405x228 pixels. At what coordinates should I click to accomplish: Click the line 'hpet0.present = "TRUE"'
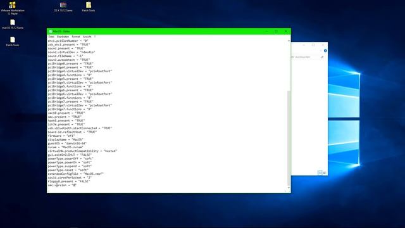(x=66, y=121)
